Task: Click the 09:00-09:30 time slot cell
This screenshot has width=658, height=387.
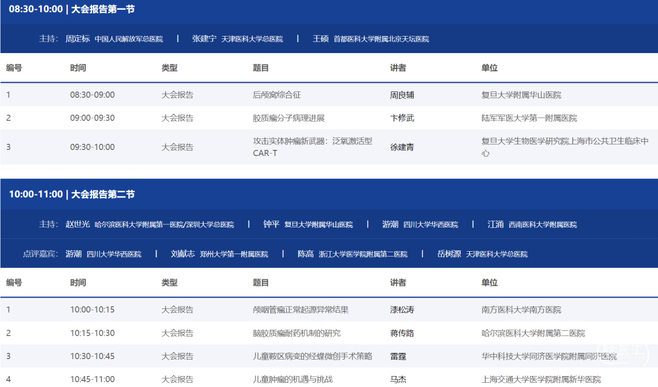Action: (92, 118)
